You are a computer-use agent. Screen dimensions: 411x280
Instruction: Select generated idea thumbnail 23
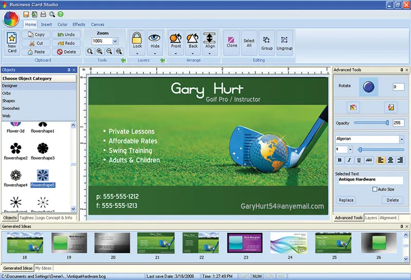[245, 243]
